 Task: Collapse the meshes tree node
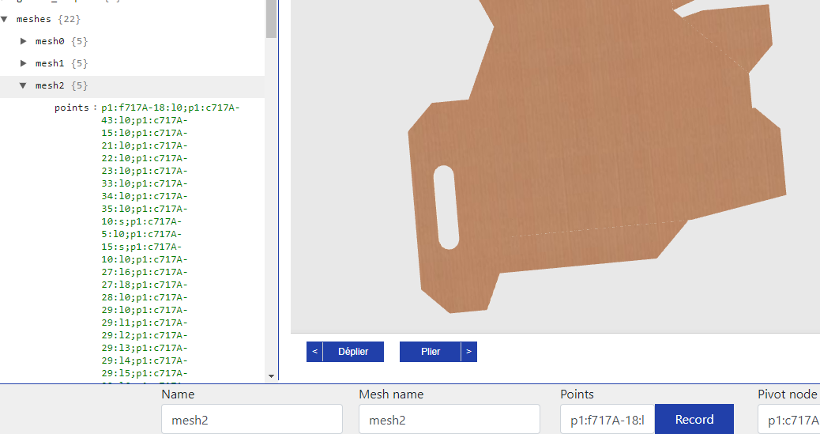[x=5, y=20]
